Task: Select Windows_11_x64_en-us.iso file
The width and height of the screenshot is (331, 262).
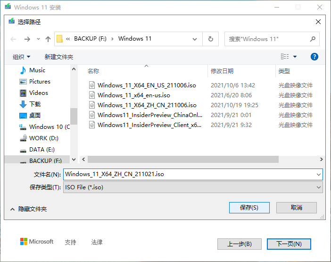Action: pyautogui.click(x=134, y=95)
